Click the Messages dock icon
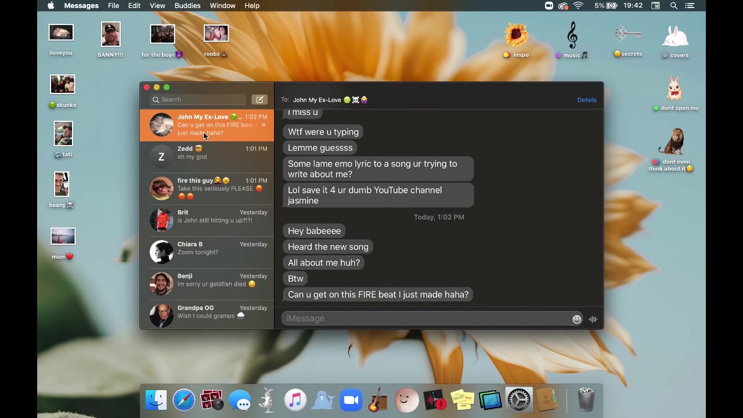Screen dimensions: 743x418 (240, 400)
